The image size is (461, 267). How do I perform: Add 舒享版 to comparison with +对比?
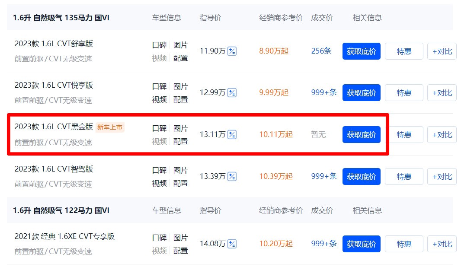click(442, 51)
